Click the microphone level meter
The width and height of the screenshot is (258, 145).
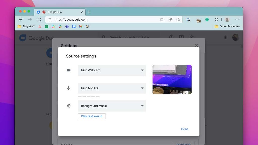click(x=89, y=96)
